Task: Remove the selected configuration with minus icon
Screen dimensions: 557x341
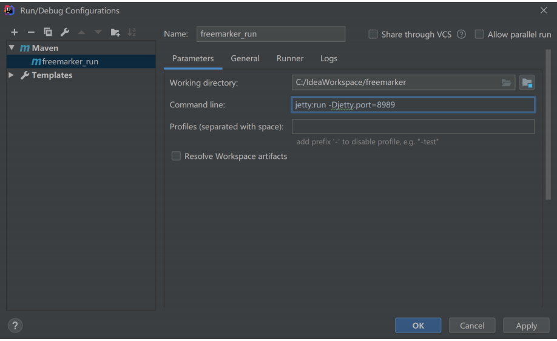Action: [32, 32]
